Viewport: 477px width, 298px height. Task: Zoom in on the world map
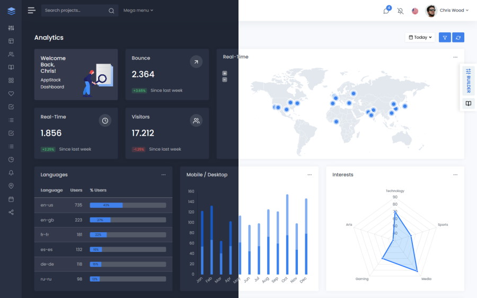[225, 73]
